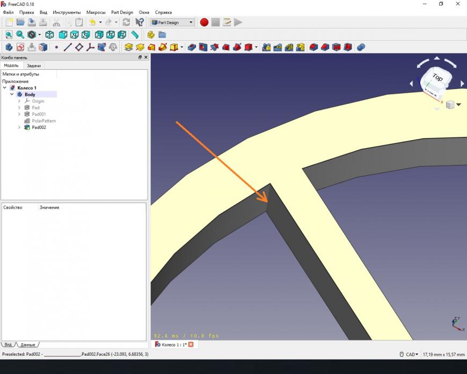Create a datum line
This screenshot has width=467, height=374.
68,47
